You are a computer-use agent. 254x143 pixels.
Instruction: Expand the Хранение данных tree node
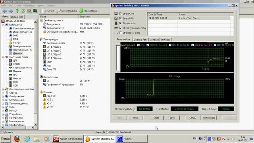[3, 103]
